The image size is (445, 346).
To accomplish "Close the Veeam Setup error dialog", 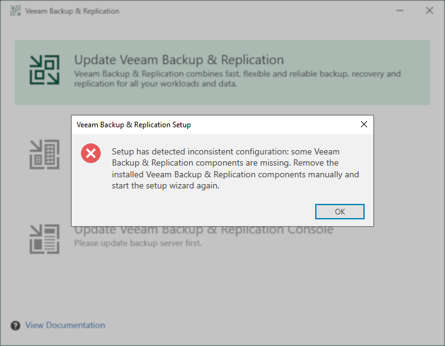I will (x=364, y=124).
